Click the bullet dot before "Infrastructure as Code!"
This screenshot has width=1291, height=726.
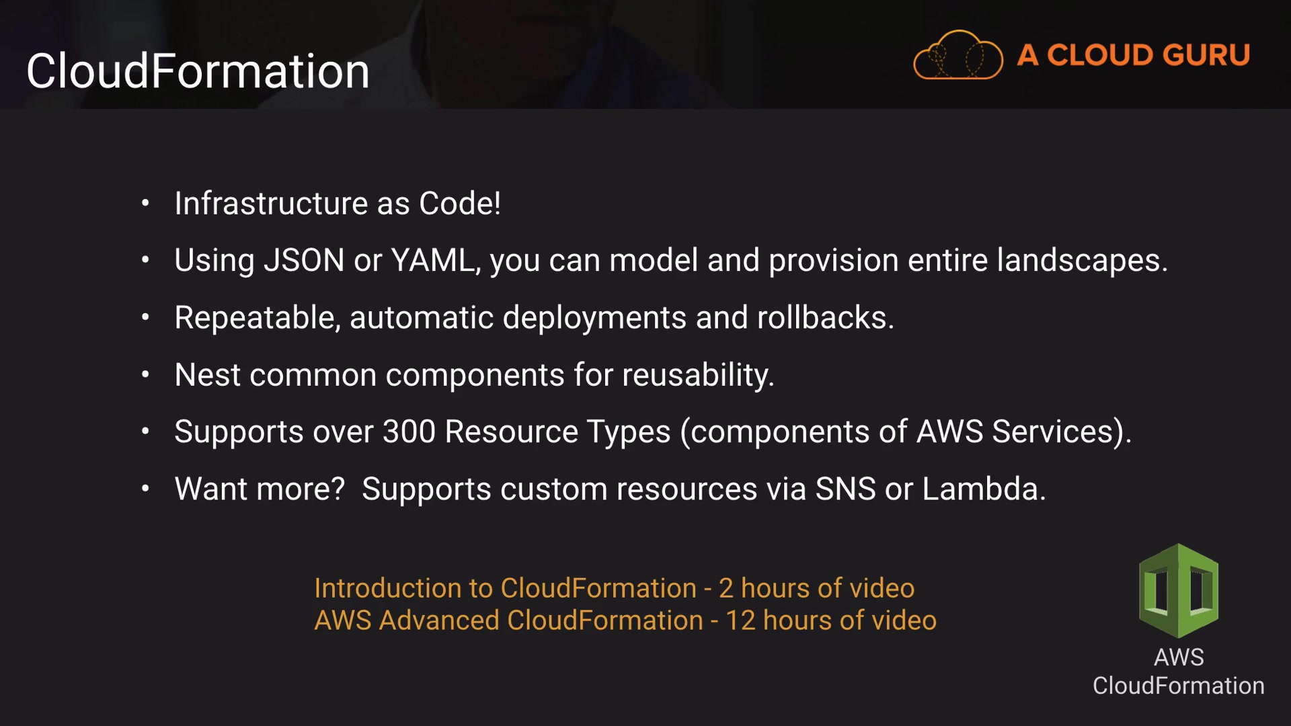point(145,203)
